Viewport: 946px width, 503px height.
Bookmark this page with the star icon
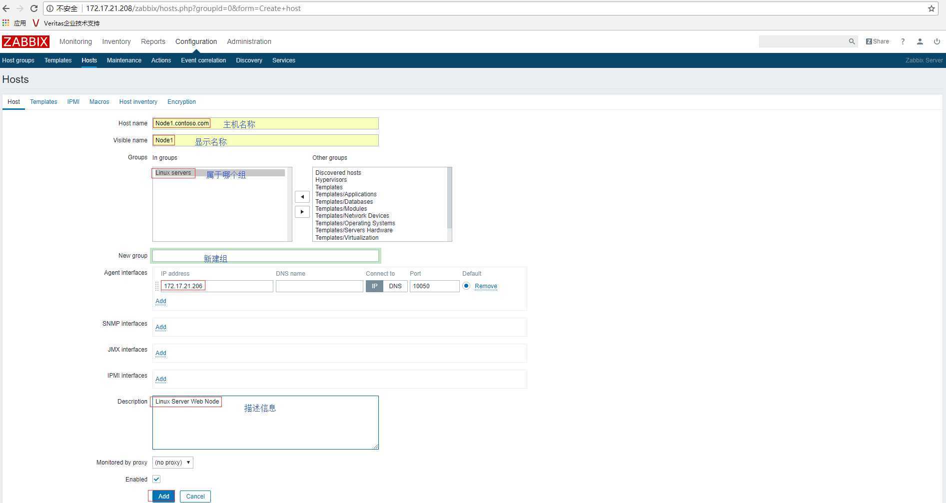(x=932, y=8)
